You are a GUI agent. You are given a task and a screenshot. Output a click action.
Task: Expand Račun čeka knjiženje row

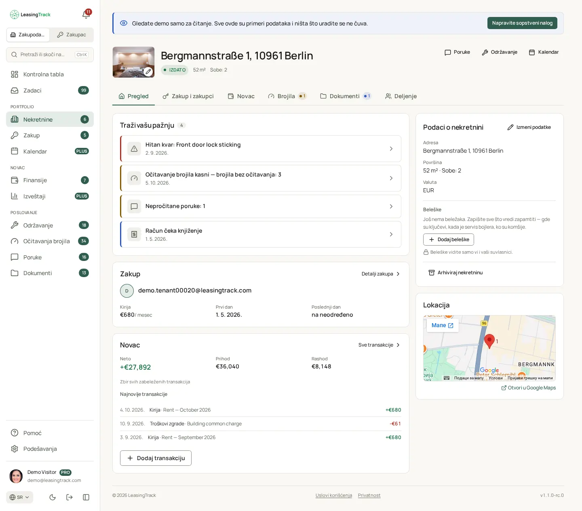261,234
